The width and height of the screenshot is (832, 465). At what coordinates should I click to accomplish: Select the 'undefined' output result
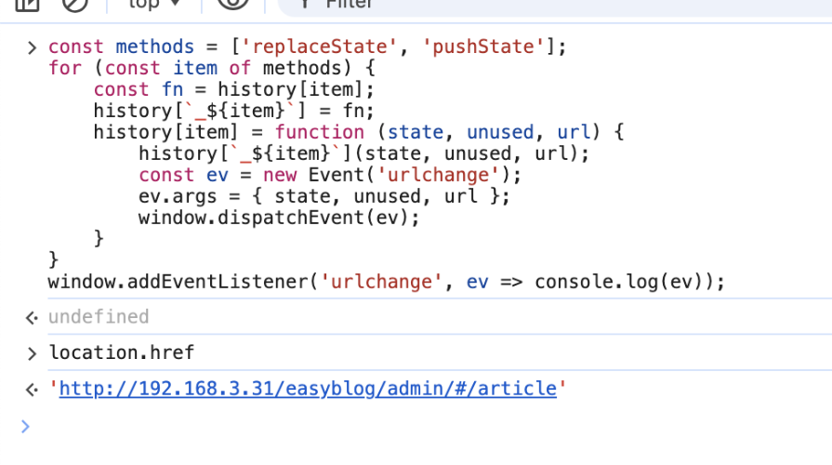pyautogui.click(x=99, y=317)
